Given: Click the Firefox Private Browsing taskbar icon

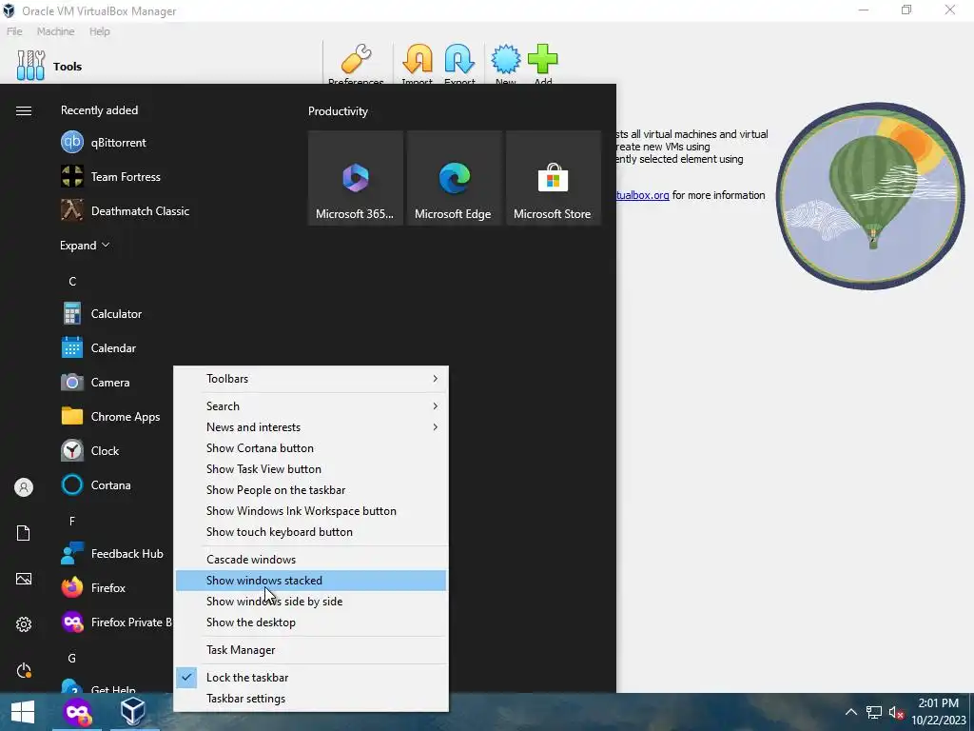Looking at the screenshot, I should (77, 712).
